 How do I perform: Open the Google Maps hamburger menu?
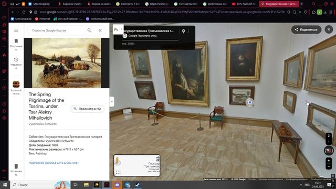tap(16, 30)
